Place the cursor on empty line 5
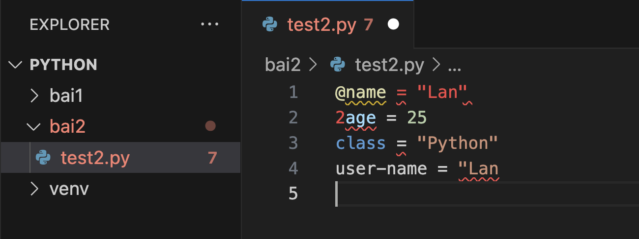Image resolution: width=639 pixels, height=239 pixels. click(x=442, y=194)
